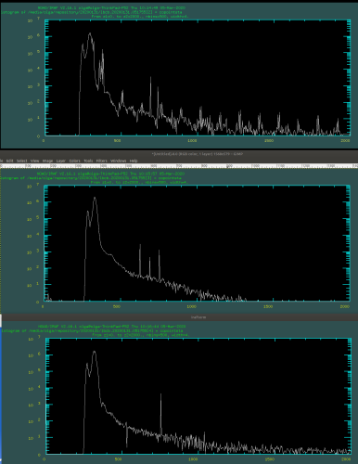The image size is (358, 464).
Task: Click the 1000 x-axis label in middle plot
Action: tap(192, 306)
